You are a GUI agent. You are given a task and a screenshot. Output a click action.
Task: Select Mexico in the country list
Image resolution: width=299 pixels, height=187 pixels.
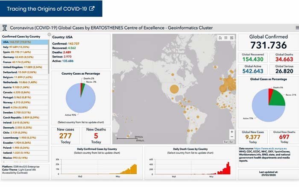tap(25, 158)
